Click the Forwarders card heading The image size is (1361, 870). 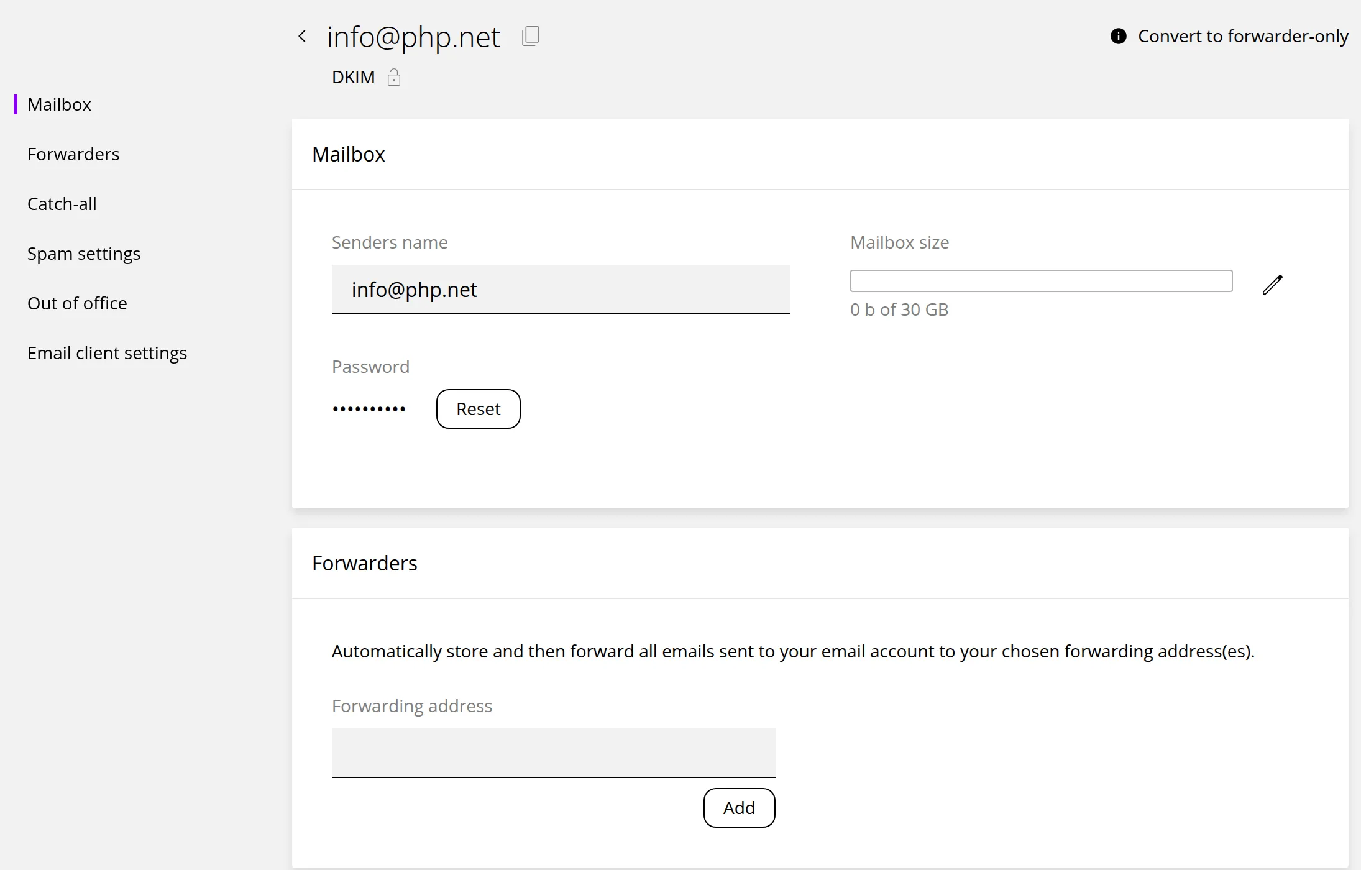pos(365,563)
